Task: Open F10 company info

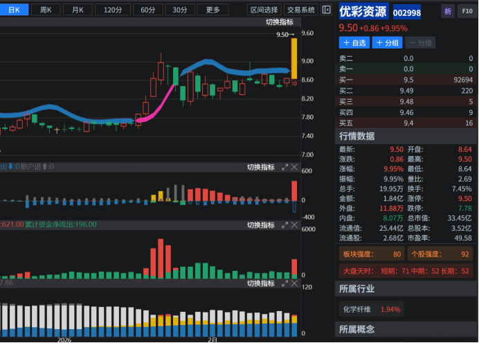Action: [x=467, y=12]
